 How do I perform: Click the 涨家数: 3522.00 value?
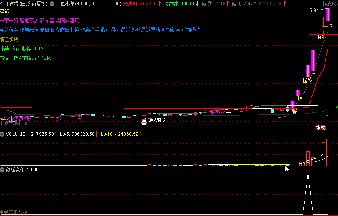(x=142, y=4)
